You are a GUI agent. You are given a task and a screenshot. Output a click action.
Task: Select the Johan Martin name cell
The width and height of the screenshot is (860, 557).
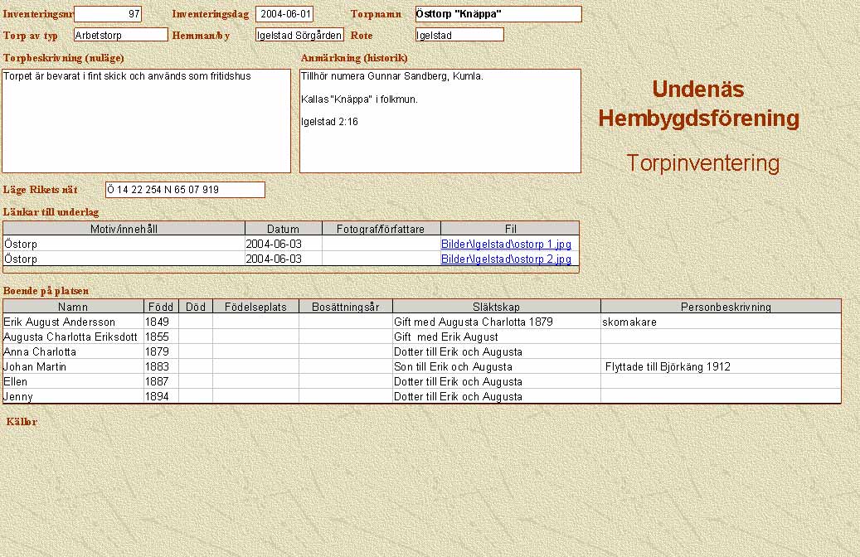tap(73, 366)
